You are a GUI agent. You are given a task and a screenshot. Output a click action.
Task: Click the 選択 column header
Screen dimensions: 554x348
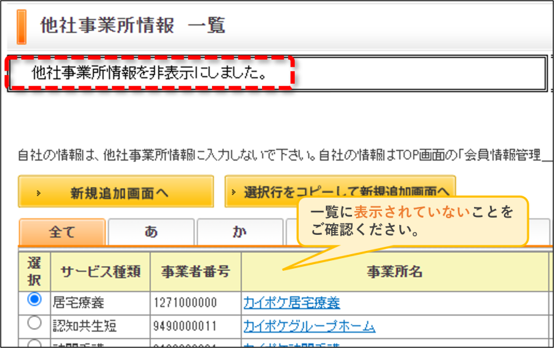point(34,272)
